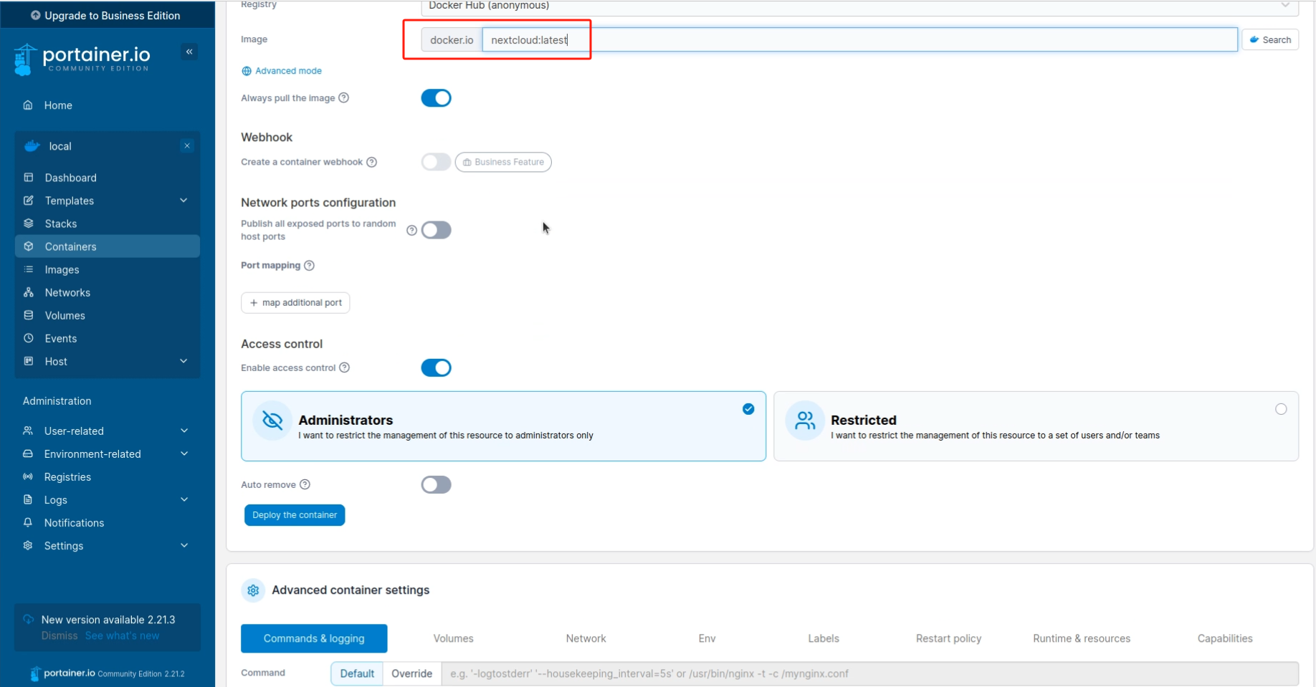Toggle Enable access control switch

(436, 367)
